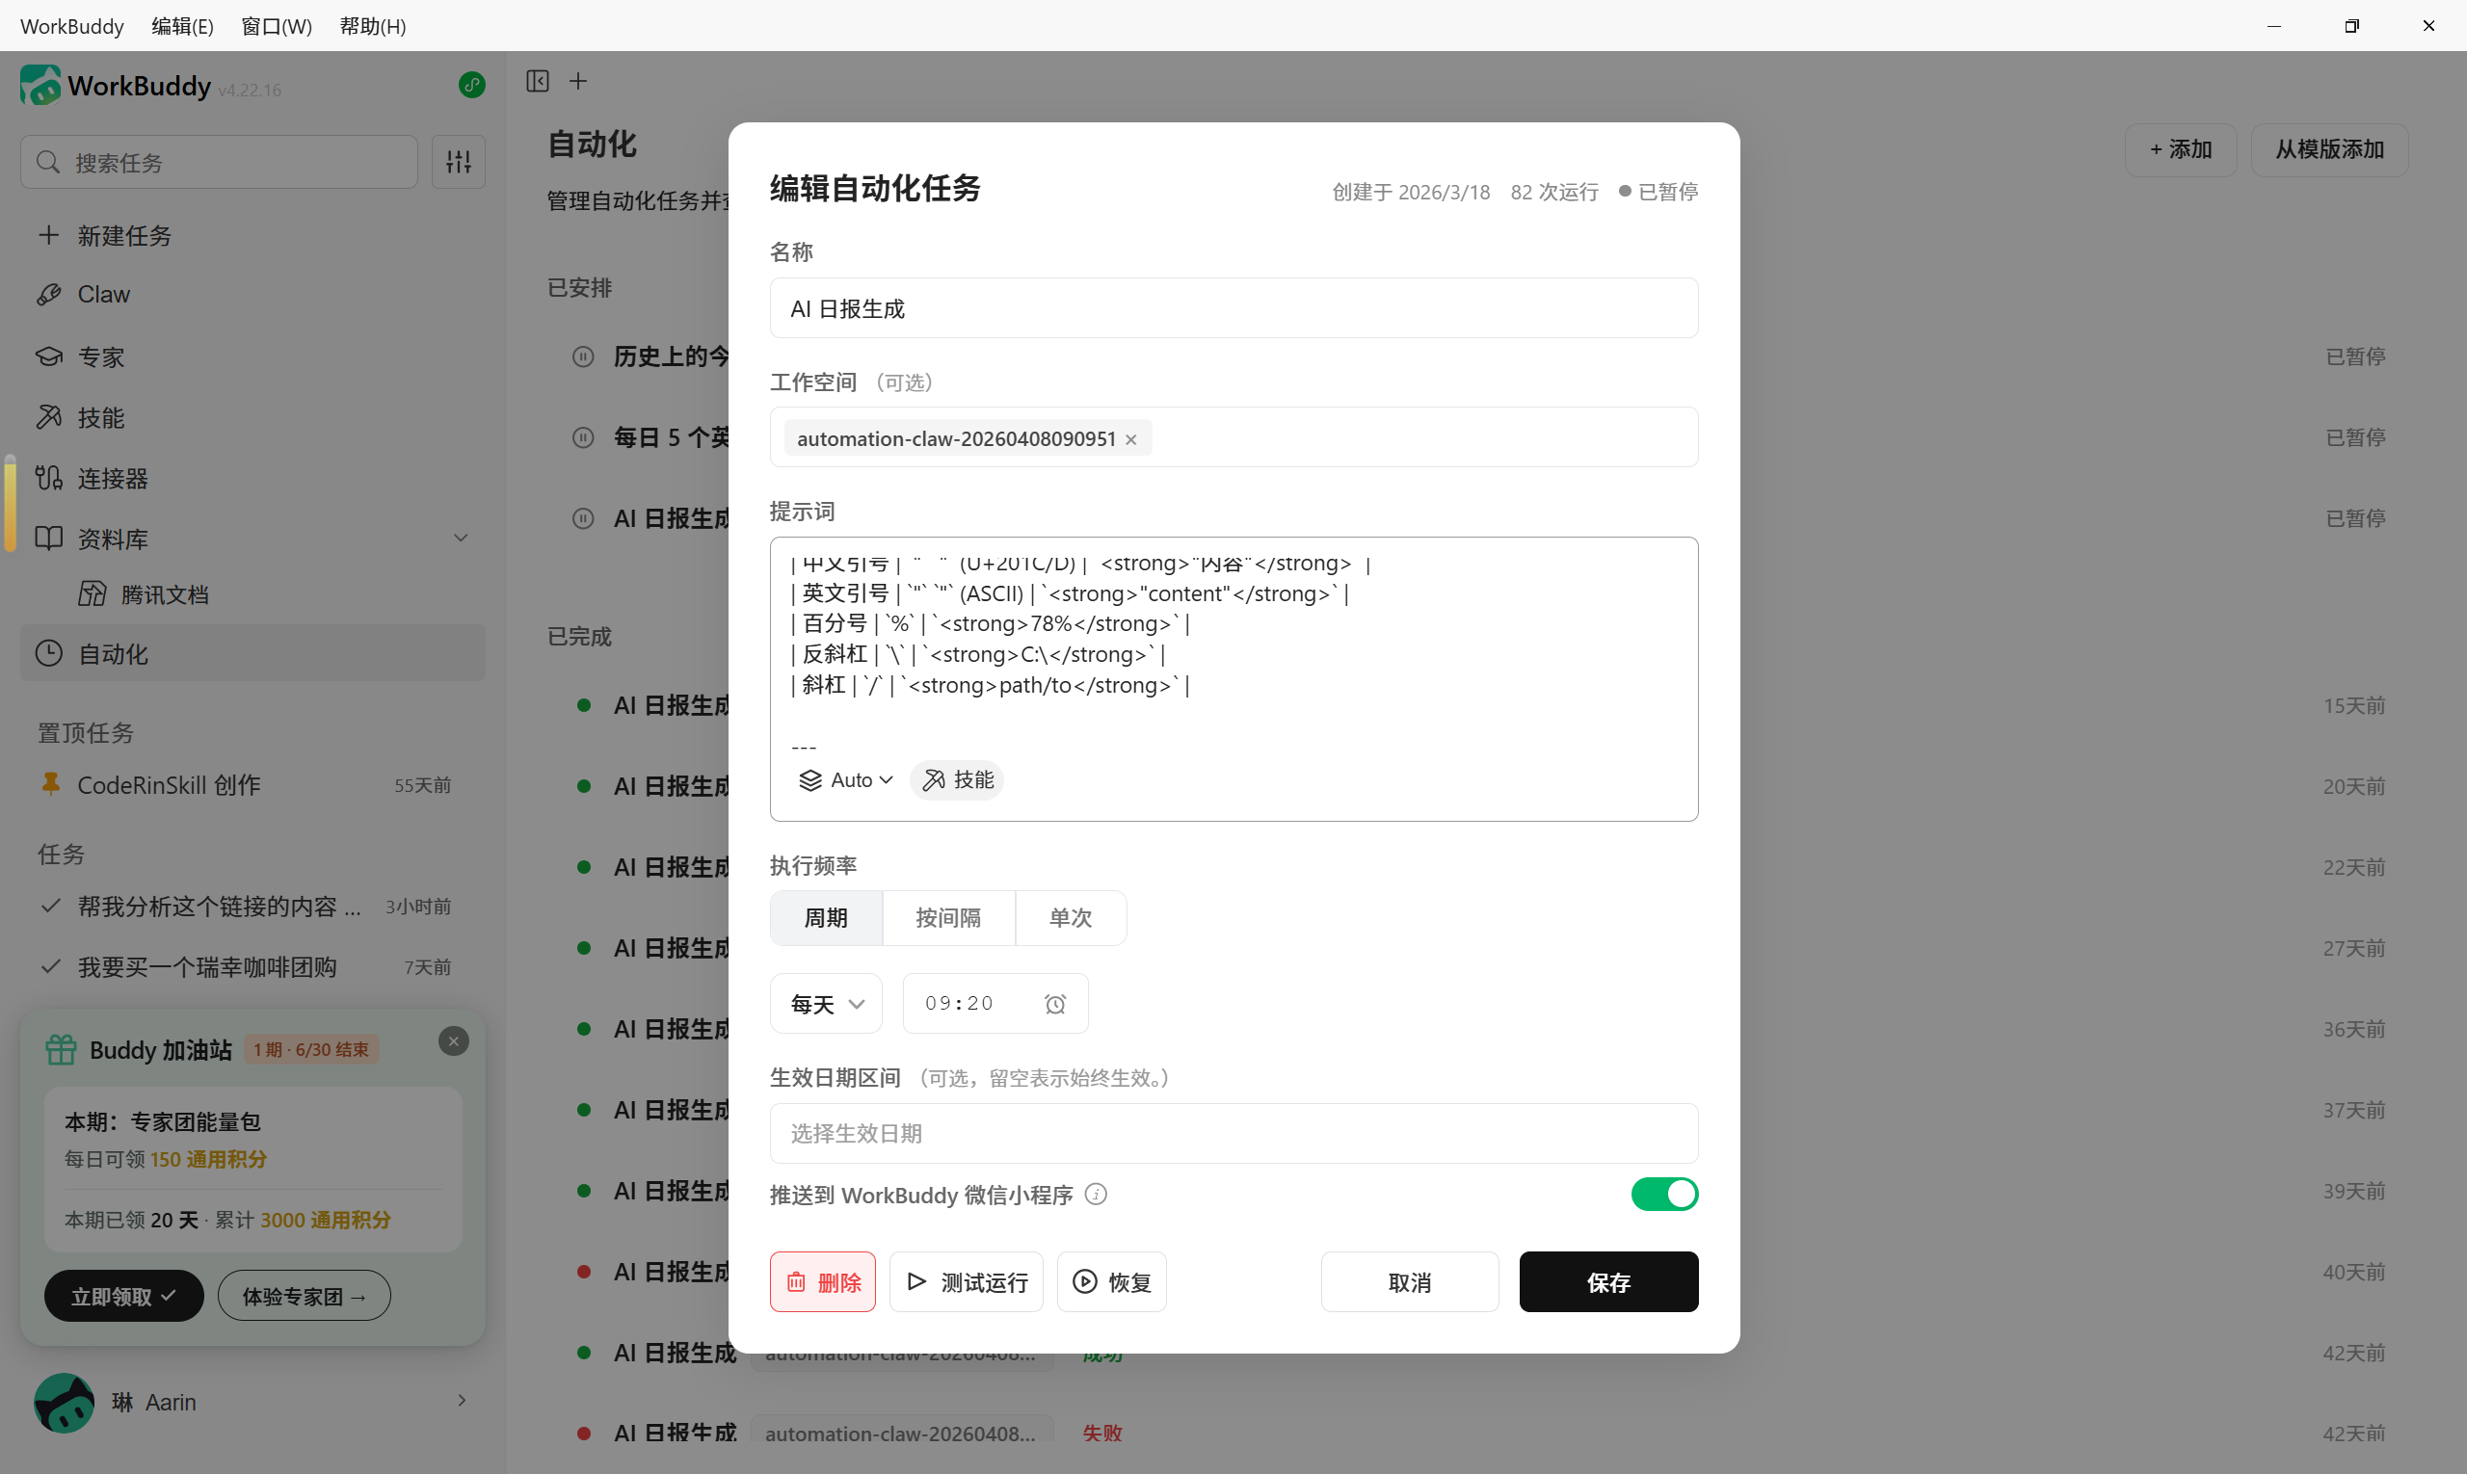Image resolution: width=2467 pixels, height=1474 pixels.
Task: Click the WorkBuddy logo icon
Action: 40,86
